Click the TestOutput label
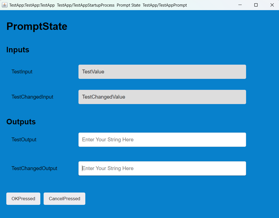The width and height of the screenshot is (279, 218). (x=24, y=140)
